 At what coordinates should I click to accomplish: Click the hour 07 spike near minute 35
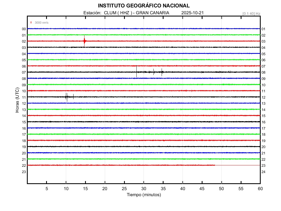(162, 72)
